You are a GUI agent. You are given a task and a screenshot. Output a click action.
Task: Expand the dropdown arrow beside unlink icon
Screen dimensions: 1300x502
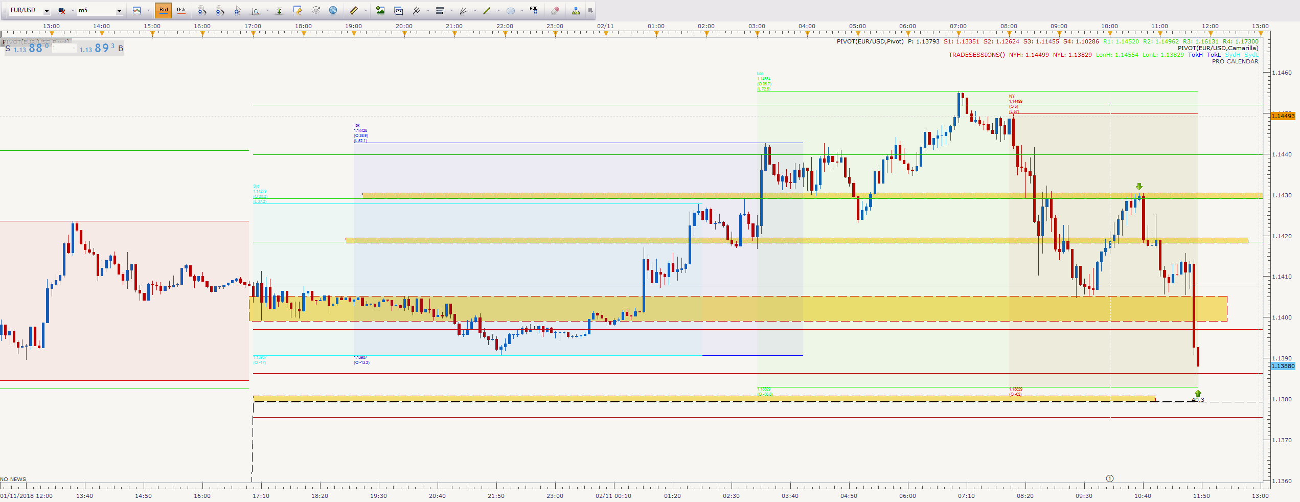click(73, 10)
